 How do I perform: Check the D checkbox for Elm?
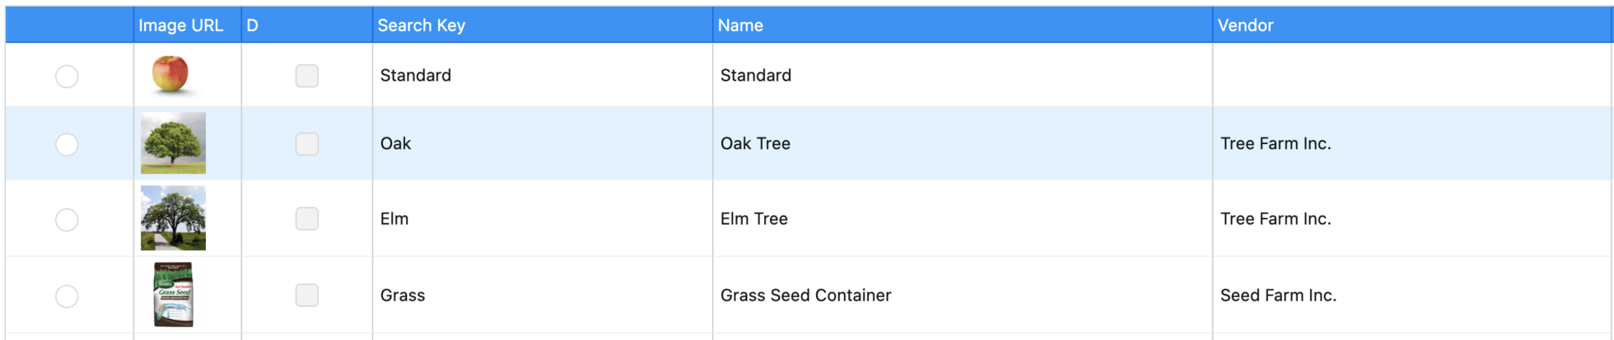pyautogui.click(x=307, y=219)
